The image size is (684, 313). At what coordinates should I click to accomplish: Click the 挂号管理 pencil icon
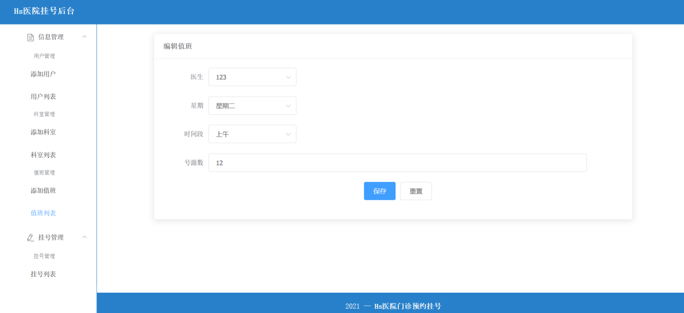(30, 238)
